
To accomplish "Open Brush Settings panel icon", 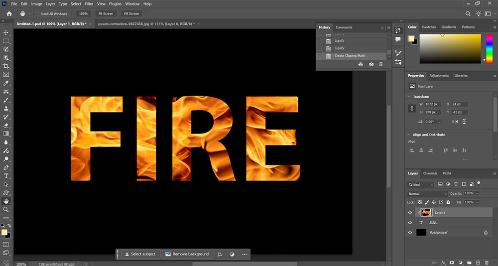I will [x=398, y=53].
